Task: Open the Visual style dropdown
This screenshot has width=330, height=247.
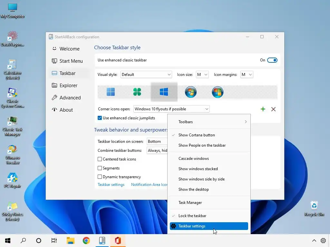Action: (146, 75)
